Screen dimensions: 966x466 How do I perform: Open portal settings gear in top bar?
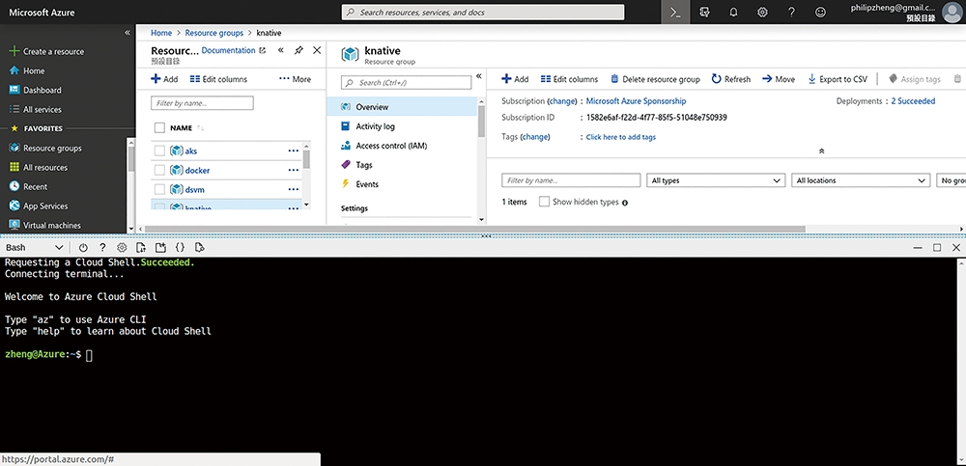[x=762, y=13]
